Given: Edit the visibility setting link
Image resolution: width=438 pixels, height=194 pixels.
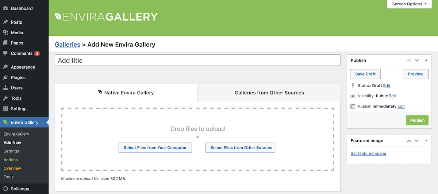Looking at the screenshot, I should (392, 96).
